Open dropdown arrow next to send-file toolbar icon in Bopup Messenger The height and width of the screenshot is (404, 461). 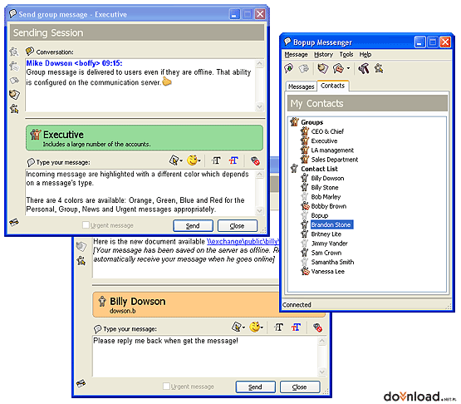pos(348,68)
